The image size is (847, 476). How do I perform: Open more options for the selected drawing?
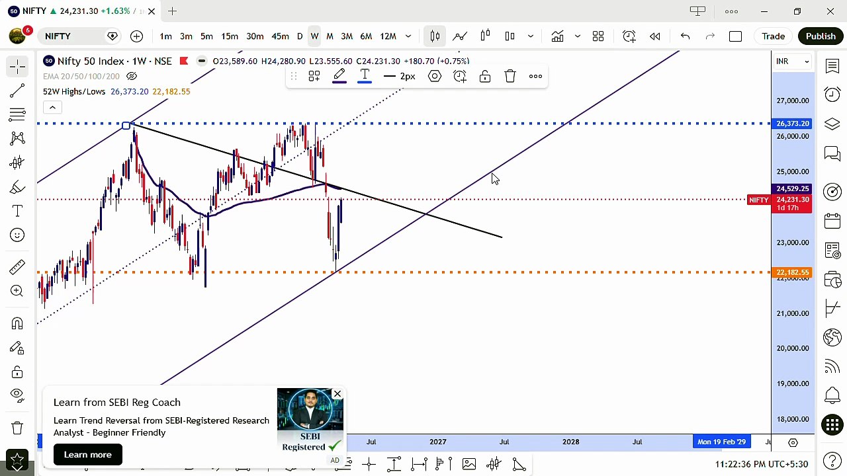[535, 77]
